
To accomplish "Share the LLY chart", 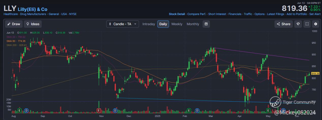I will point(283,24).
